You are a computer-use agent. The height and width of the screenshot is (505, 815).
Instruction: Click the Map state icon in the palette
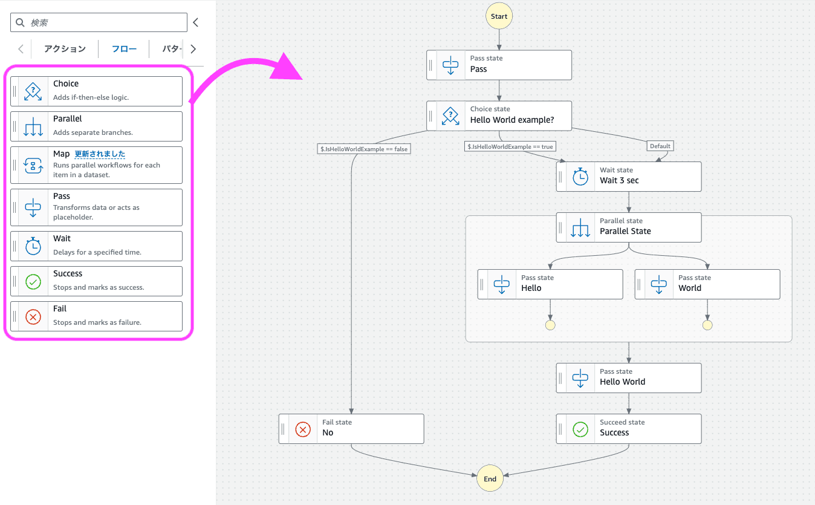[x=33, y=165]
